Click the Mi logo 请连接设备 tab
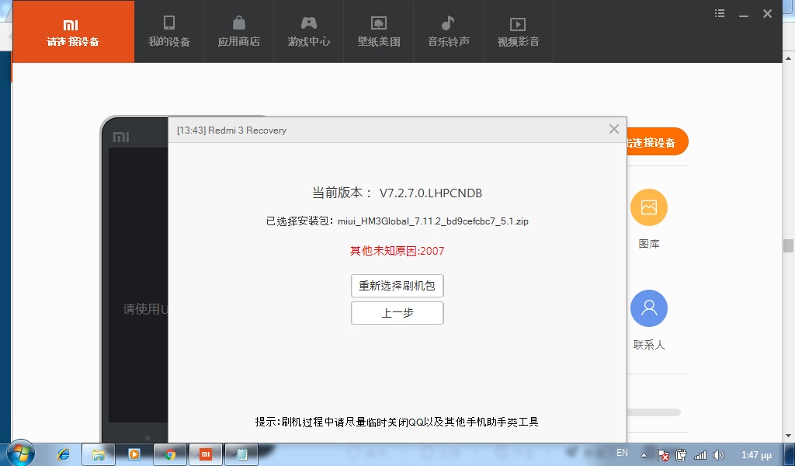 [73, 32]
